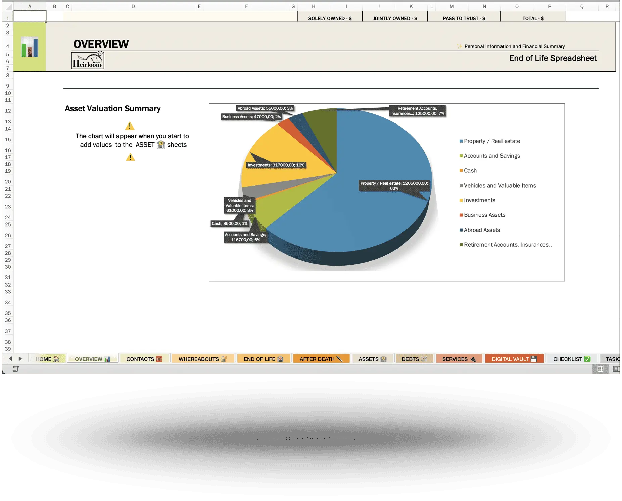The width and height of the screenshot is (622, 501).
Task: Switch to the DEBTS sheet tab
Action: click(x=414, y=359)
